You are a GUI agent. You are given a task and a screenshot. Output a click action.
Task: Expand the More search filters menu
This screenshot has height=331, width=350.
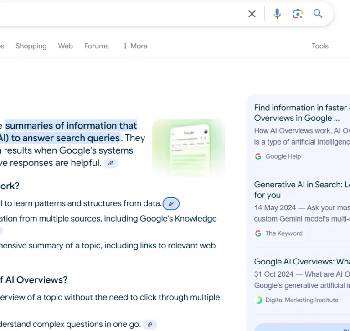coord(135,46)
